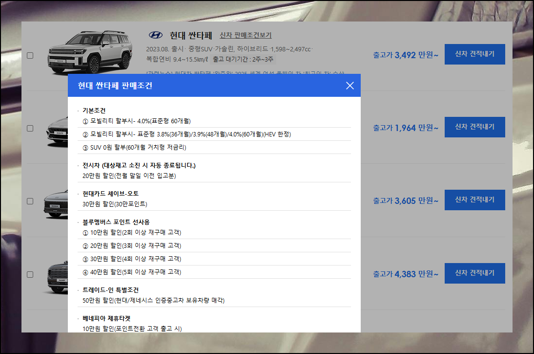
Task: Check the 현대 싼타페 row checkbox
Action: (30, 55)
